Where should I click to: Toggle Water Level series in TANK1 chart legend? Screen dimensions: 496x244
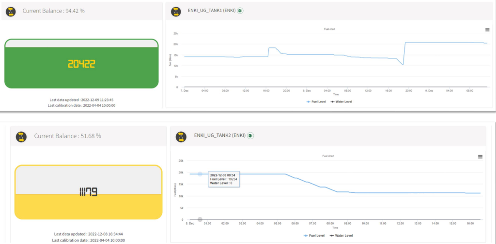click(341, 102)
